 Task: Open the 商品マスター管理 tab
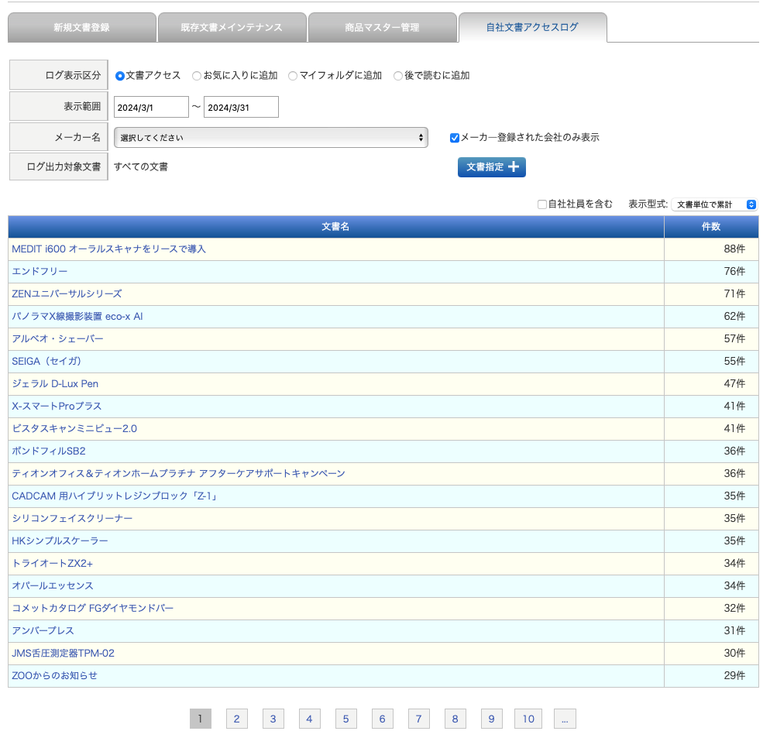coord(382,28)
